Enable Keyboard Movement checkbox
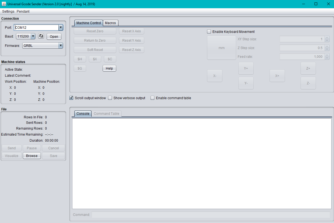This screenshot has width=334, height=223. pyautogui.click(x=209, y=32)
